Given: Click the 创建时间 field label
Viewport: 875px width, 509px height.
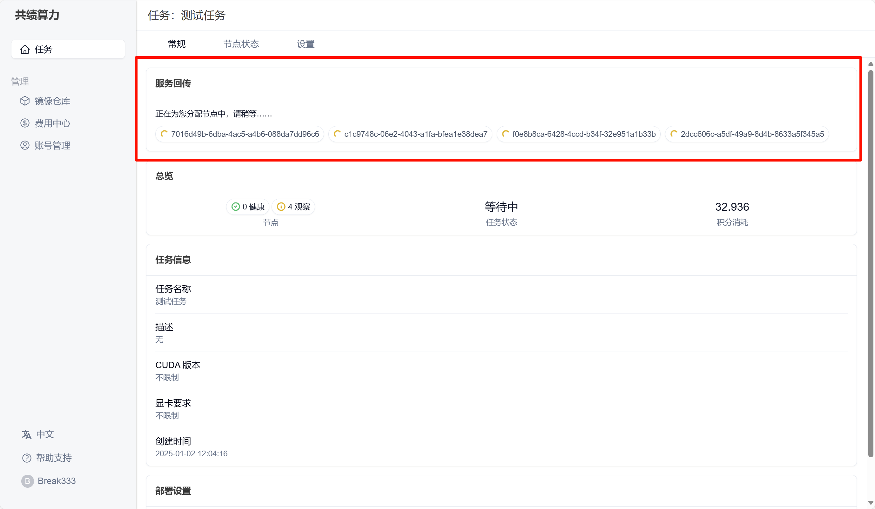Looking at the screenshot, I should [173, 441].
